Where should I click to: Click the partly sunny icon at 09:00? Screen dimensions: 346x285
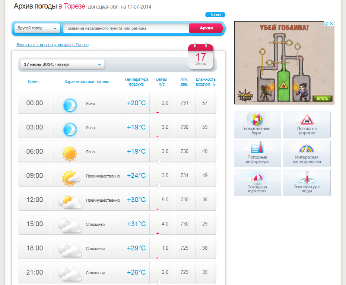pos(71,177)
